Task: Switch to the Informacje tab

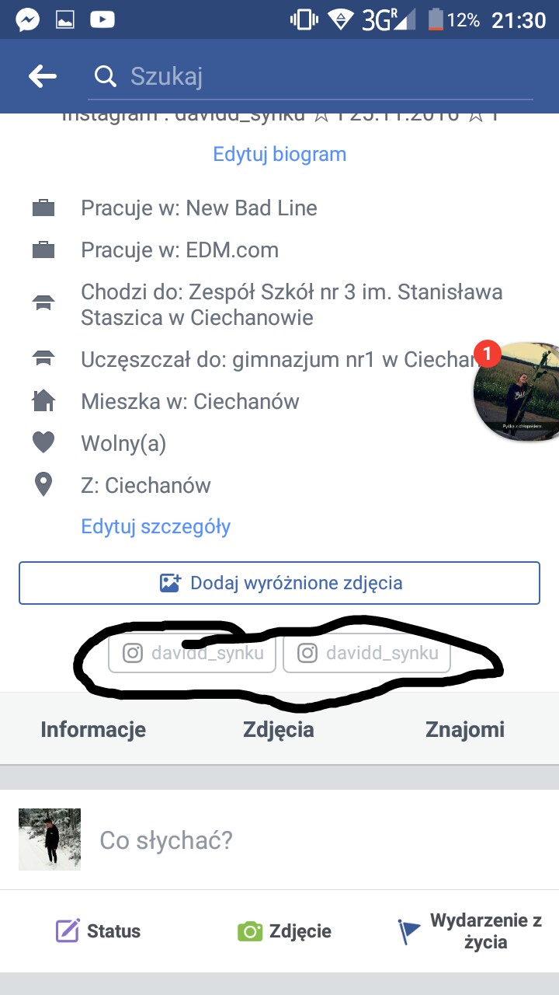Action: click(x=93, y=729)
